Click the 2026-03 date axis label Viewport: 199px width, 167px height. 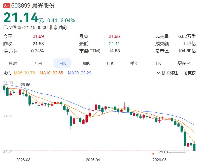pos(23,160)
